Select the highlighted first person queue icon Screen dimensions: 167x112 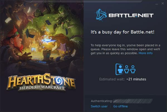[x=119, y=69]
